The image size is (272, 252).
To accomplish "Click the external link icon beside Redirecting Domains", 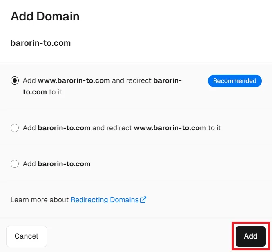I will pyautogui.click(x=143, y=200).
